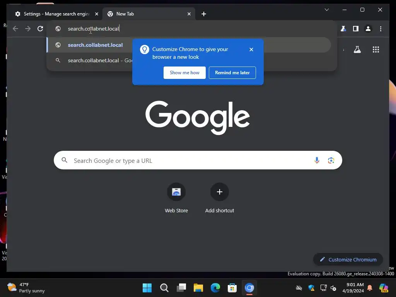Search by image with Lens icon
The height and width of the screenshot is (297, 396).
(x=331, y=160)
